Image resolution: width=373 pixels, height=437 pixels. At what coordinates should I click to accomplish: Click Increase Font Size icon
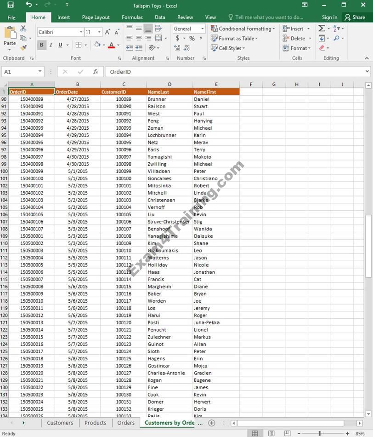coord(107,32)
